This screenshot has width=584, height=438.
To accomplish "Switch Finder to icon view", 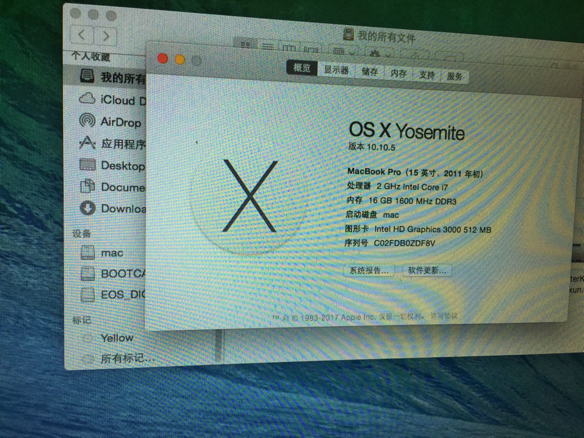I will click(245, 43).
